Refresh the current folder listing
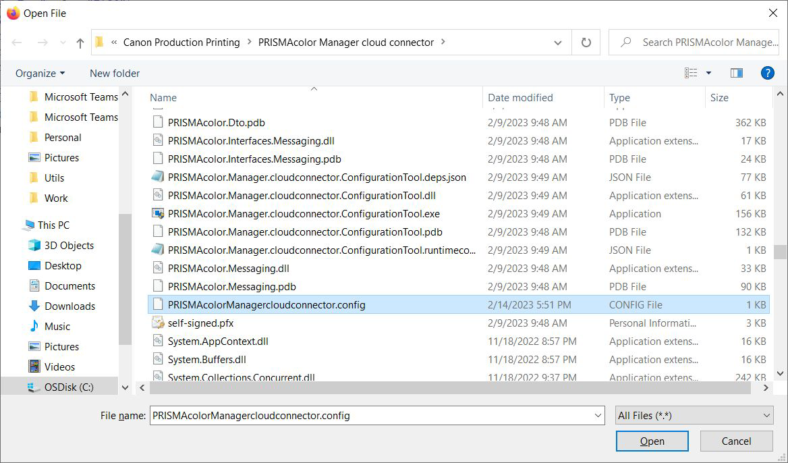Viewport: 788px width, 463px height. click(586, 43)
